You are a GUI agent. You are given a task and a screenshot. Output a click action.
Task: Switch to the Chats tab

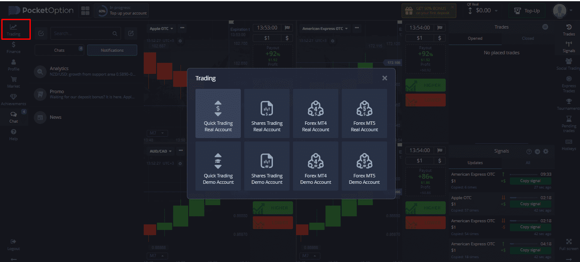coord(59,50)
